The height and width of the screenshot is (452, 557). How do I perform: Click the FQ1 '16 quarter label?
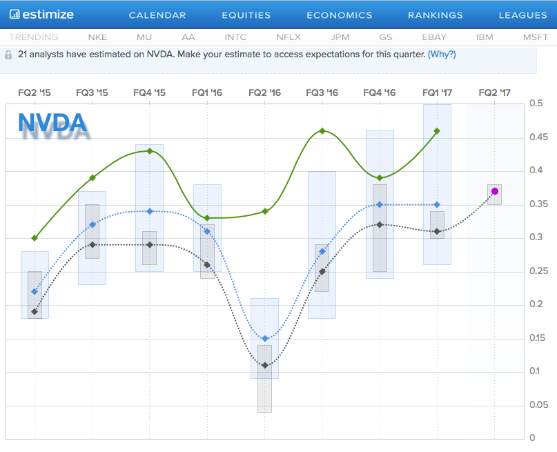pos(207,93)
